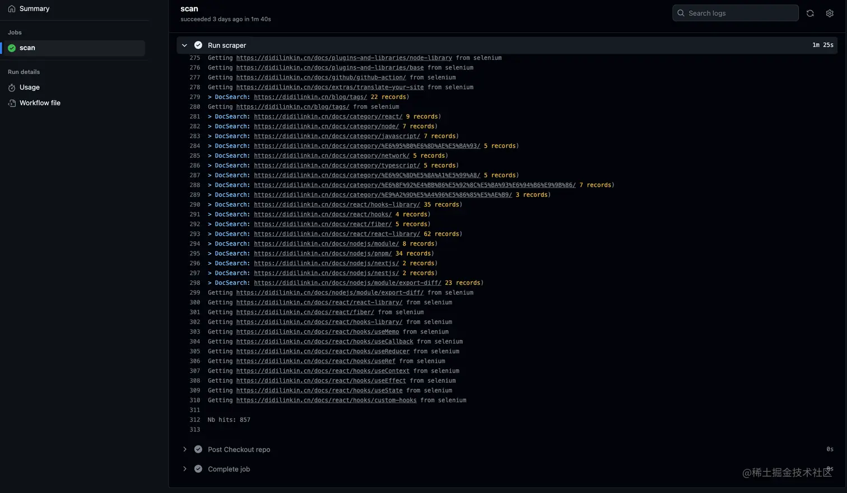Expand the DocSearch group on line 295
This screenshot has height=493, width=847.
coord(210,253)
